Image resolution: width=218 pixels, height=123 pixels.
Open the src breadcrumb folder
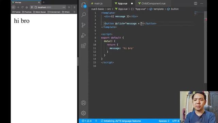pos(109,9)
